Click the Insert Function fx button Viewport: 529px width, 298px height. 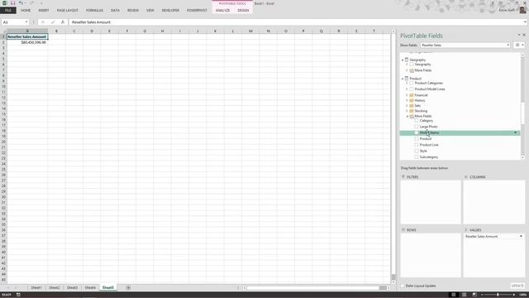[x=63, y=22]
